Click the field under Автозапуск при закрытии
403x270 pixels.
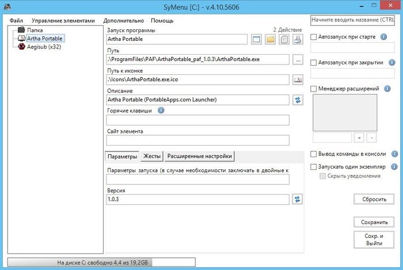(352, 73)
